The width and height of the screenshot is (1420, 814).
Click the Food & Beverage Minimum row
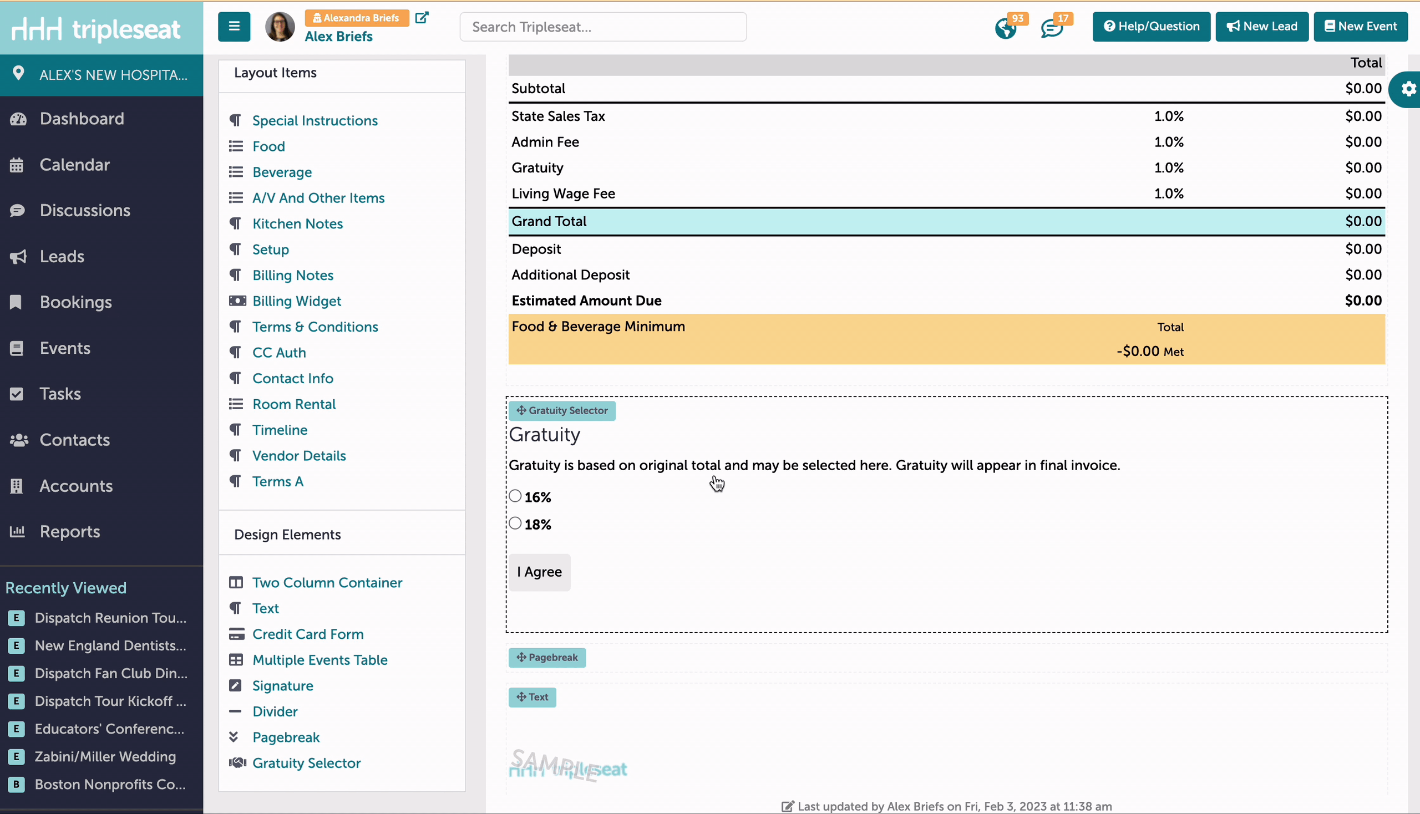coord(946,339)
